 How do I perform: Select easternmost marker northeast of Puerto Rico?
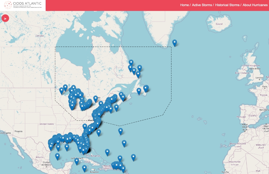(x=134, y=157)
